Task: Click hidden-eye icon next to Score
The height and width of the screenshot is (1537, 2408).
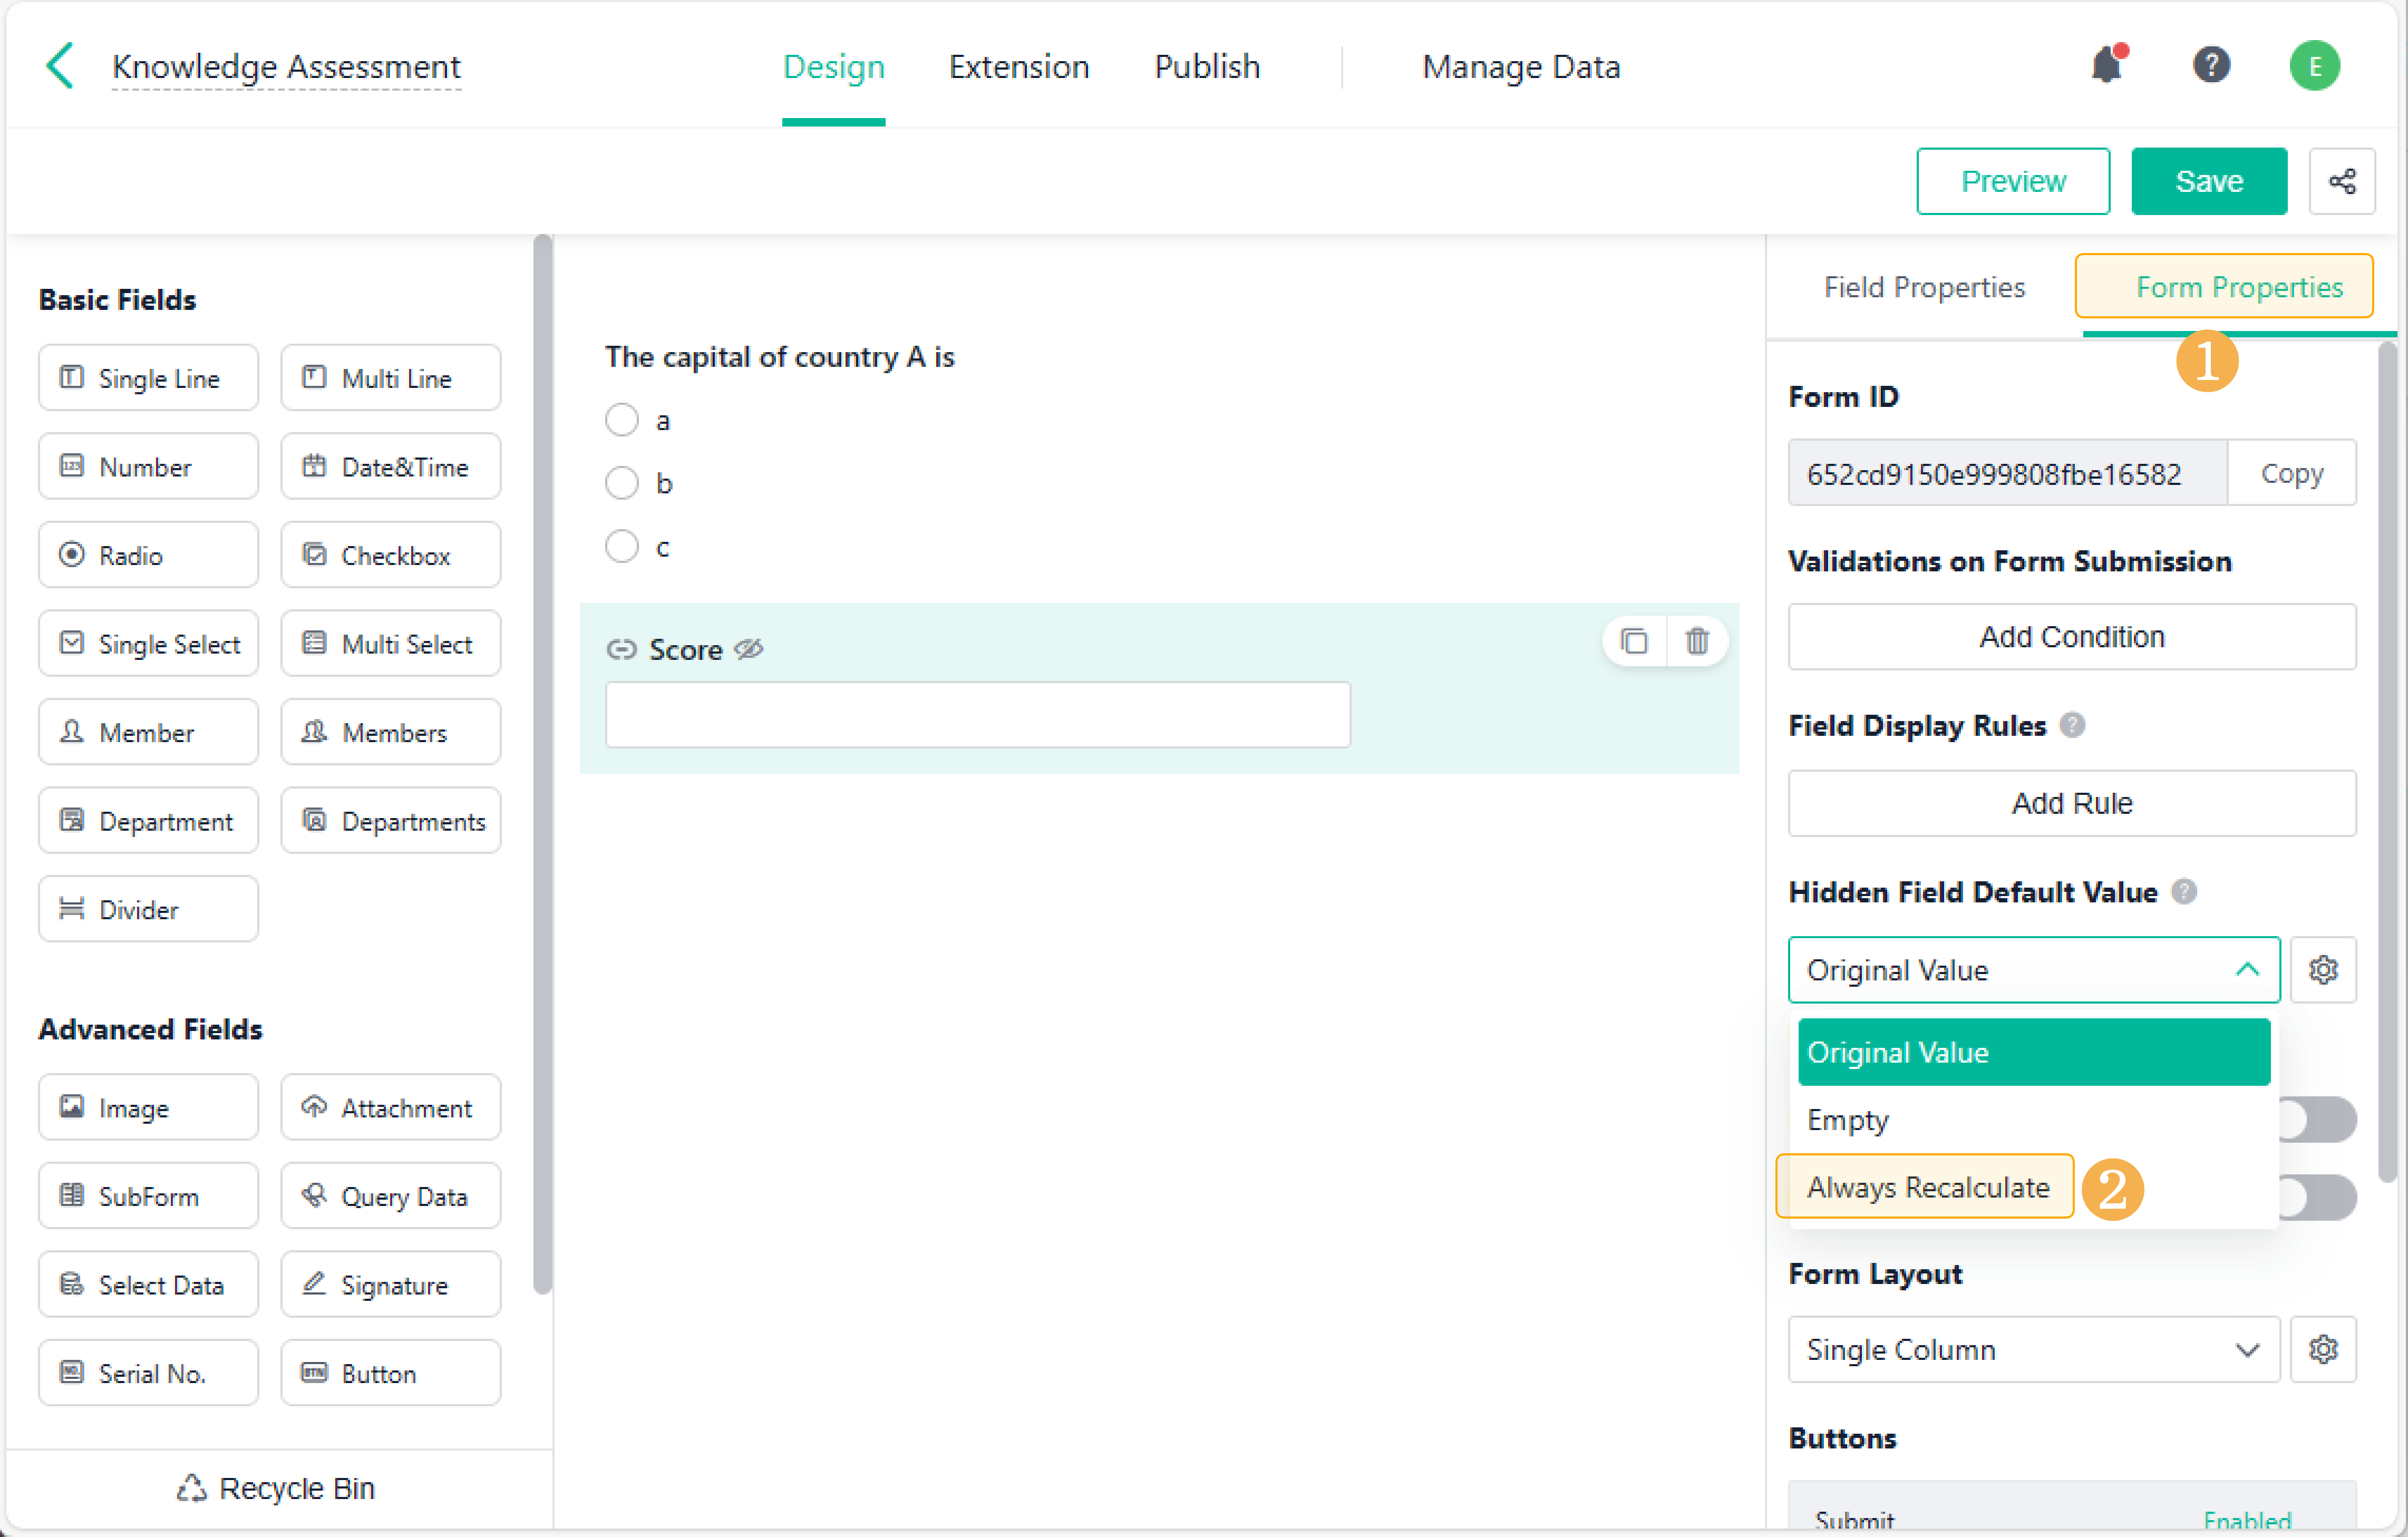Action: click(x=749, y=649)
